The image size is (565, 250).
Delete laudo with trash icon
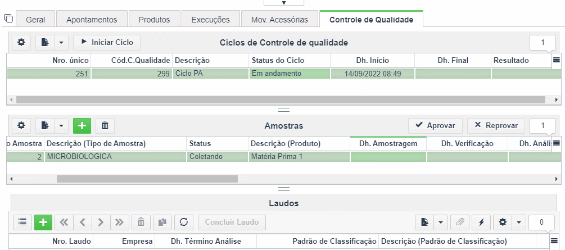pos(141,222)
